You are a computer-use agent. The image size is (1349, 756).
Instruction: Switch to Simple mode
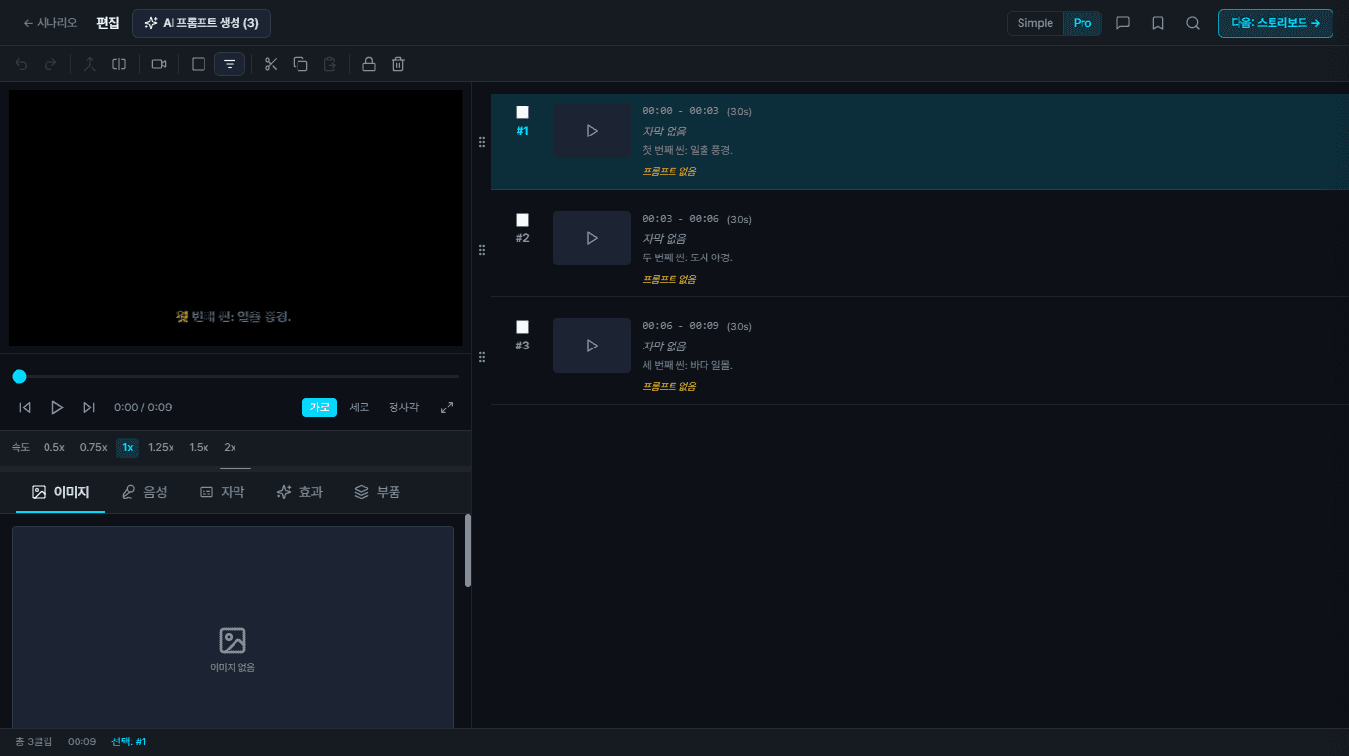pos(1035,23)
